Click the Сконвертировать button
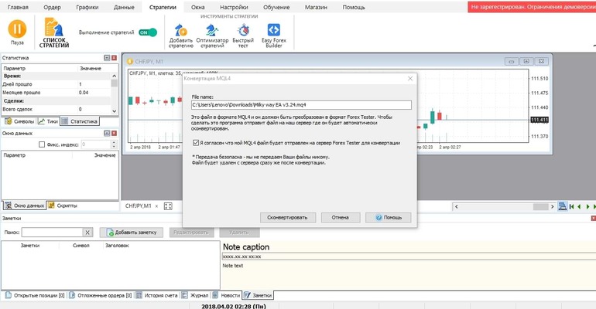This screenshot has height=309, width=596. tap(287, 218)
